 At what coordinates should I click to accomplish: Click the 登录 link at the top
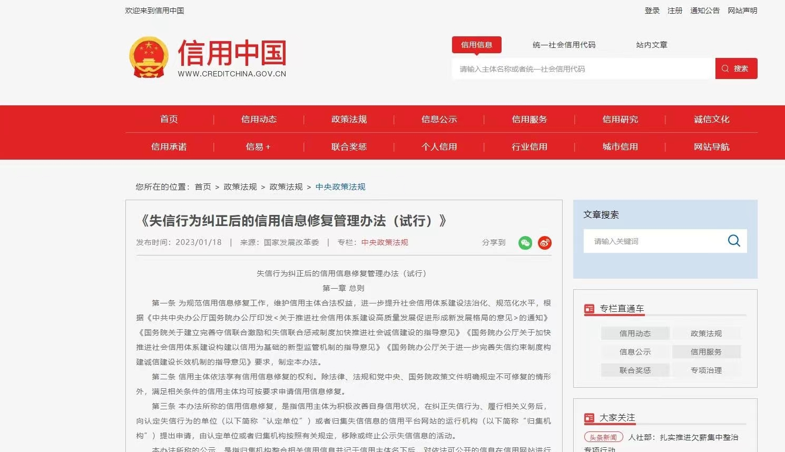point(652,11)
